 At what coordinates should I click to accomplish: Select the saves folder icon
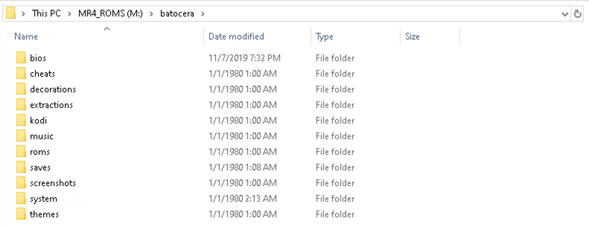[x=21, y=167]
